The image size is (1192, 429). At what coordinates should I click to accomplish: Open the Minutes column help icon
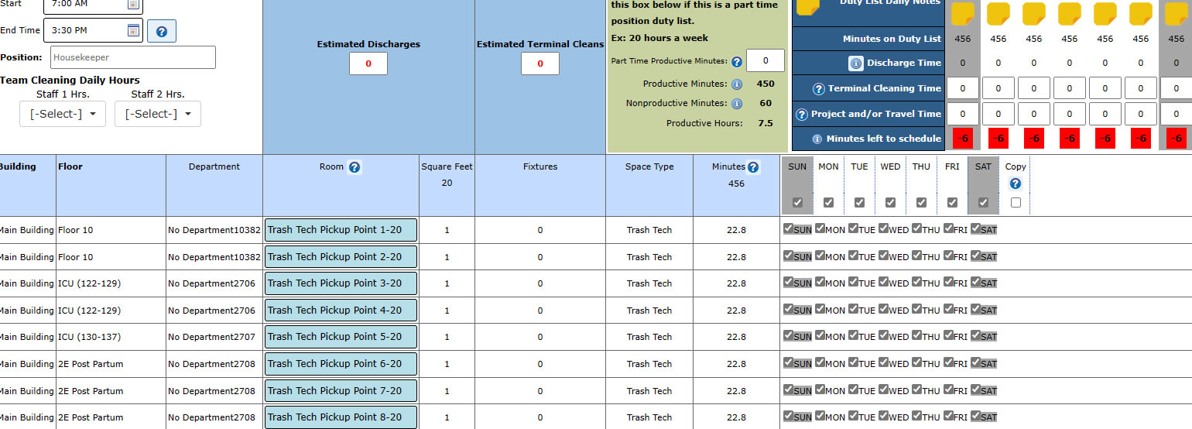753,167
